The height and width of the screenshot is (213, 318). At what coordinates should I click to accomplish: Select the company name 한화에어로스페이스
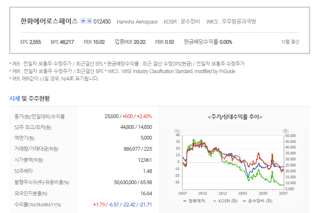tap(49, 21)
